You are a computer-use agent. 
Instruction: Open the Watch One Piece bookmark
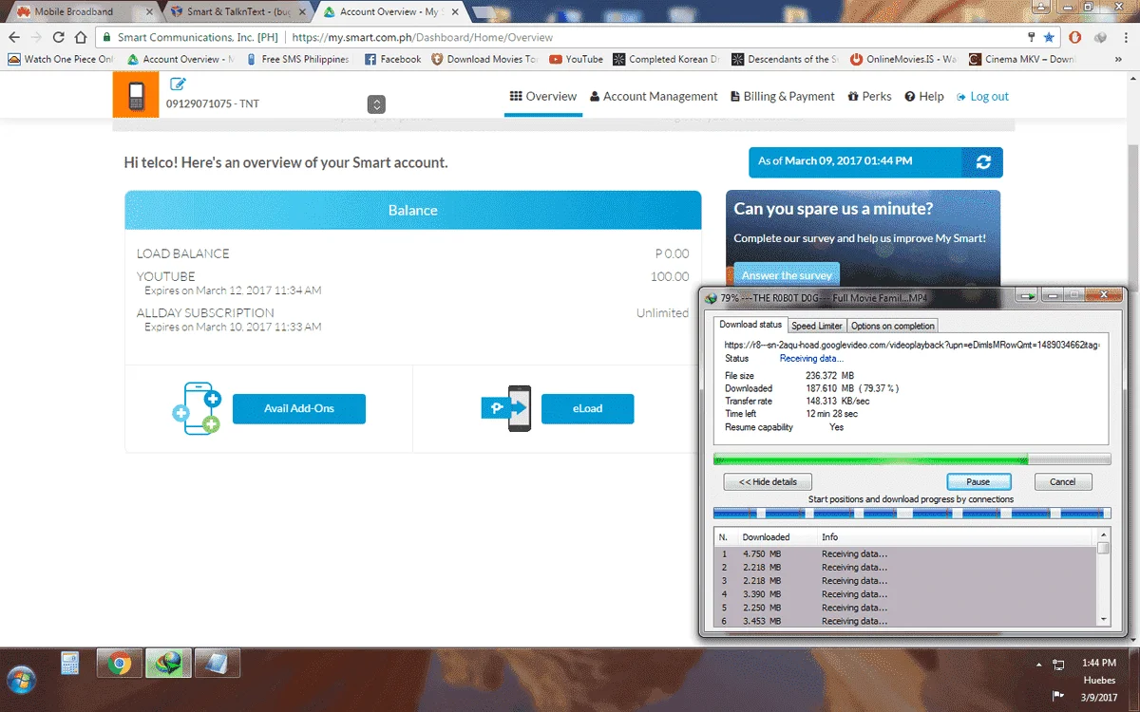(x=60, y=59)
